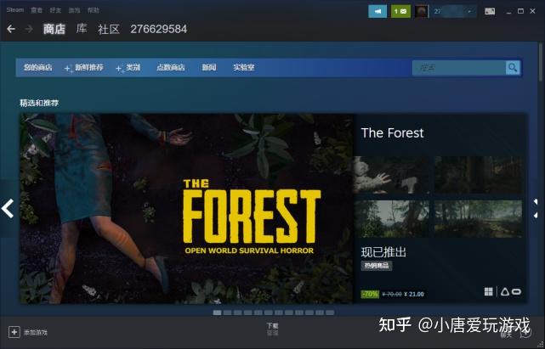Maximize the Steam window

click(520, 11)
